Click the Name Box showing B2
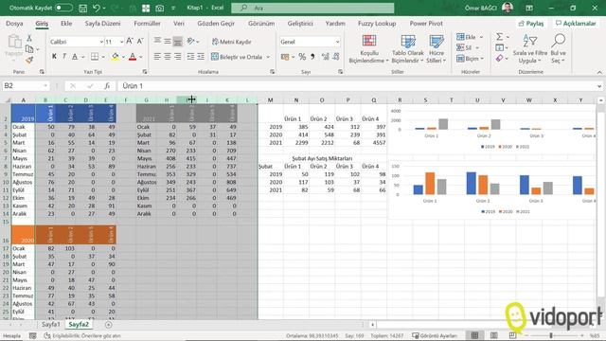The image size is (606, 341). pos(26,86)
